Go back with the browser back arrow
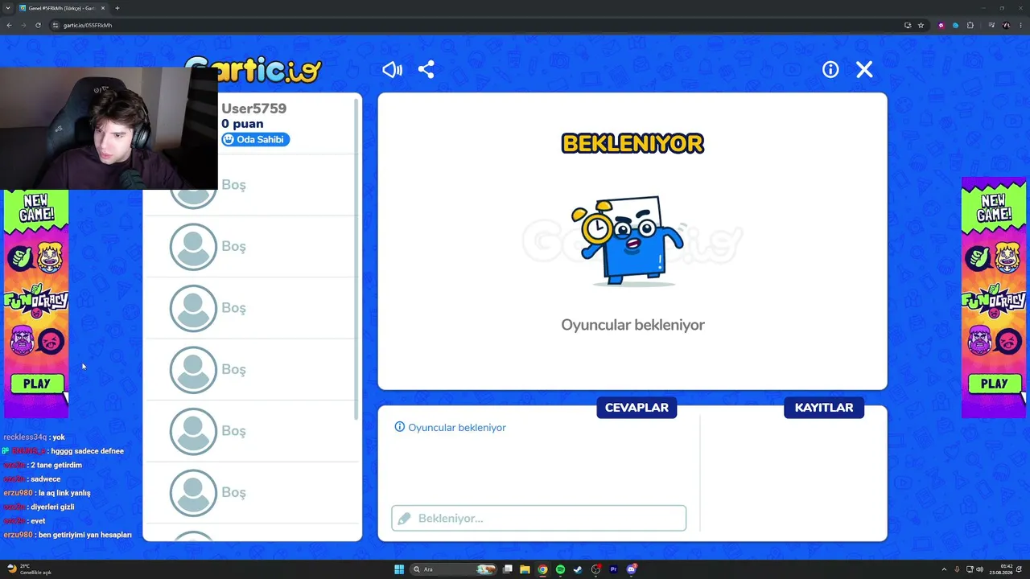The image size is (1030, 579). (9, 25)
